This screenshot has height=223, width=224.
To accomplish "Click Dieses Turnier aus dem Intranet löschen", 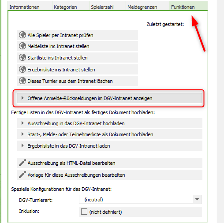I will pos(78,81).
